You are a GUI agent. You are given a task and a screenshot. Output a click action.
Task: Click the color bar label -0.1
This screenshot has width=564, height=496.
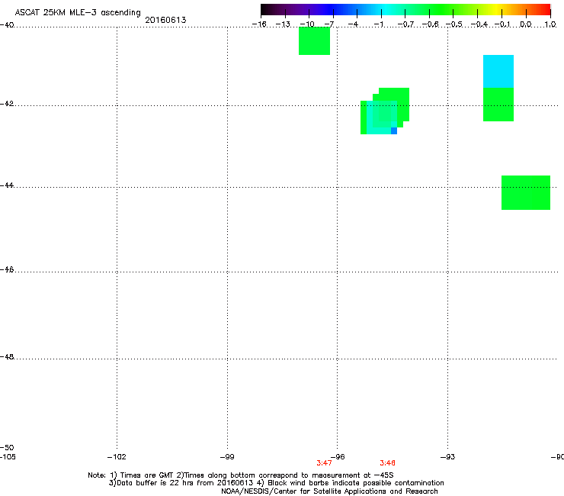tap(502, 24)
